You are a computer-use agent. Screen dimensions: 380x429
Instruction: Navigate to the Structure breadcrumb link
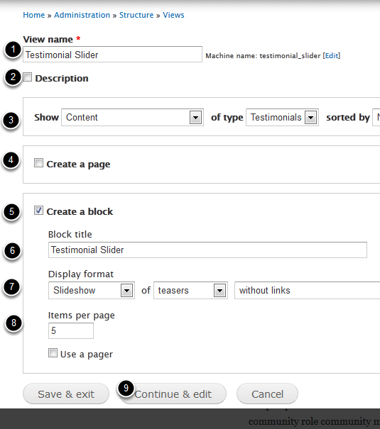coord(136,15)
